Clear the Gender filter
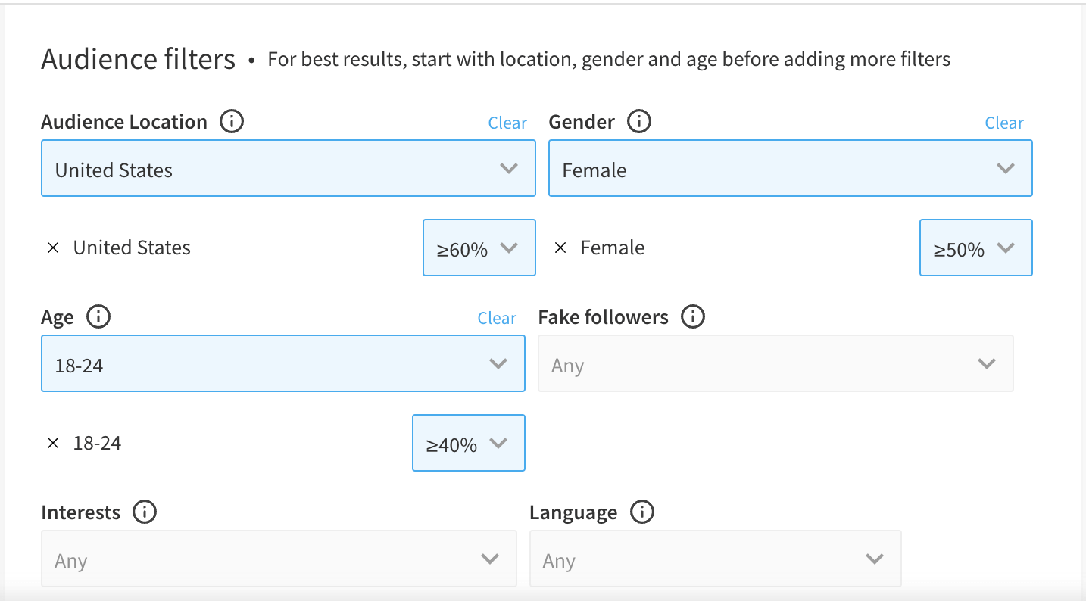Screen dimensions: 1086x601 coord(1004,123)
